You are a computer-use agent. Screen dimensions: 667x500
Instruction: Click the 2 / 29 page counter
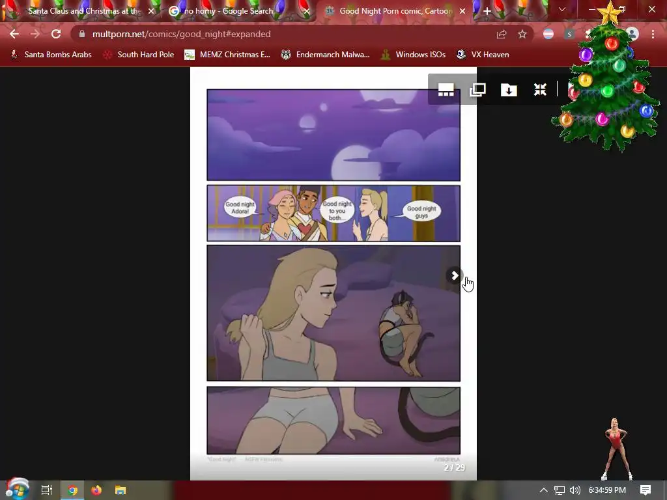(454, 467)
